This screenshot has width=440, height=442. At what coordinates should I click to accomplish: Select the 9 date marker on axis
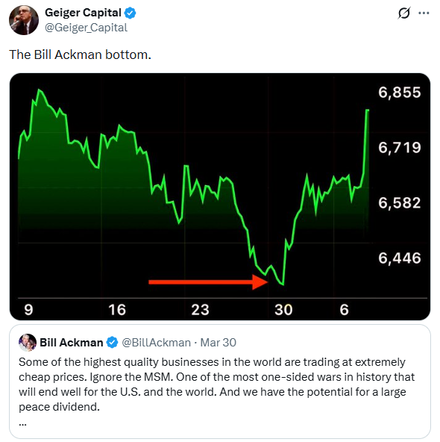point(28,310)
